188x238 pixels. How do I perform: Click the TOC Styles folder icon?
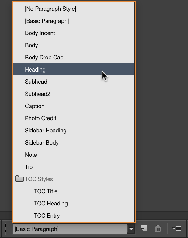click(19, 179)
